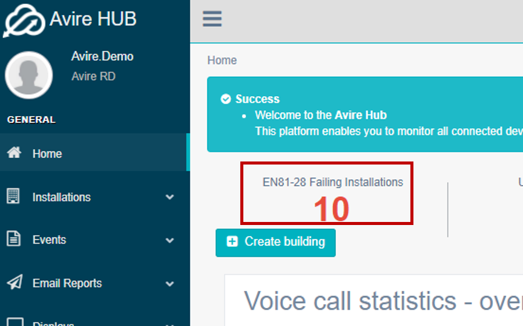This screenshot has width=523, height=326.
Task: Click the Success heading text
Action: 257,99
